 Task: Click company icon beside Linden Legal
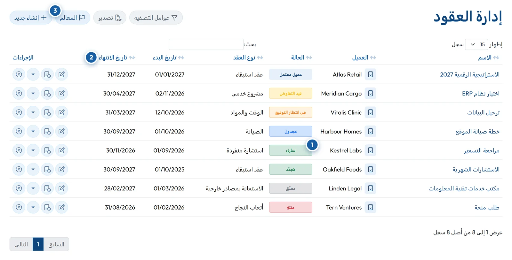tap(370, 188)
